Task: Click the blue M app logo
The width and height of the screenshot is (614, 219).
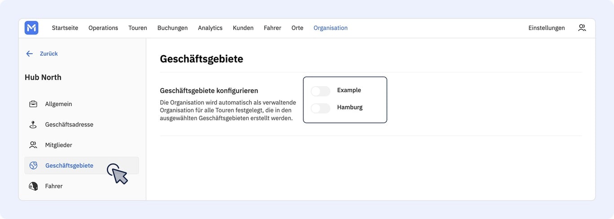Action: coord(31,28)
